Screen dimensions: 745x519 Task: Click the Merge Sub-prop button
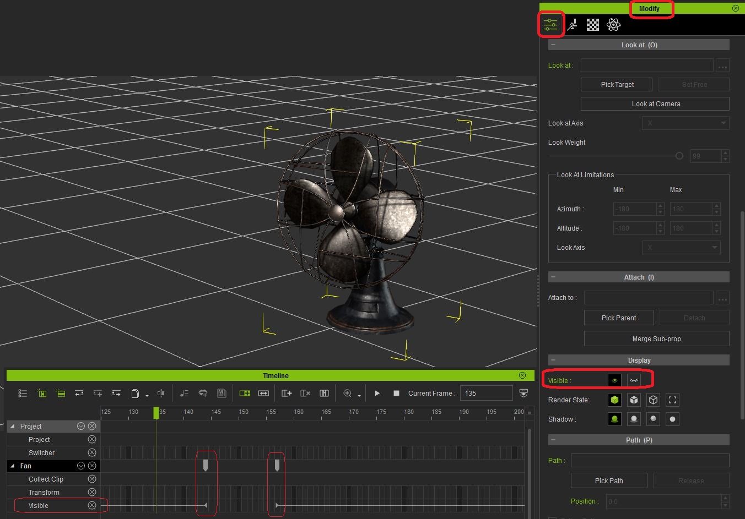(x=656, y=338)
